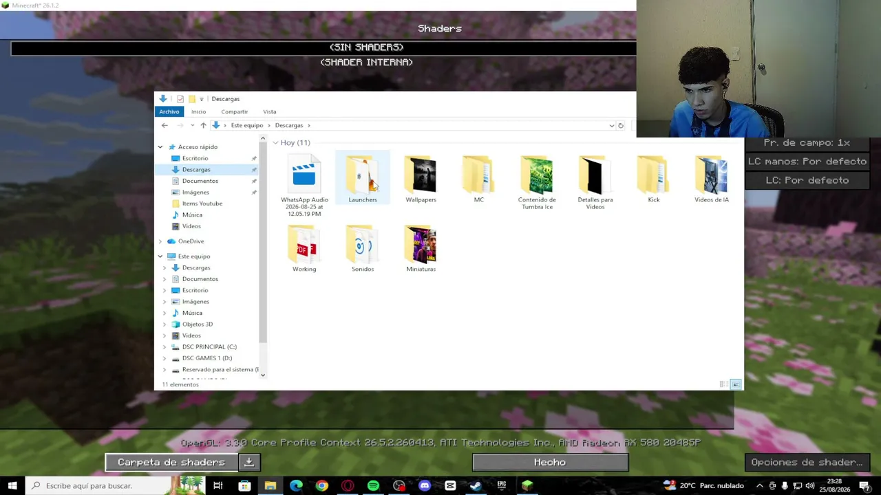Open the recent locations dropdown arrow
881x495 pixels.
[x=191, y=125]
